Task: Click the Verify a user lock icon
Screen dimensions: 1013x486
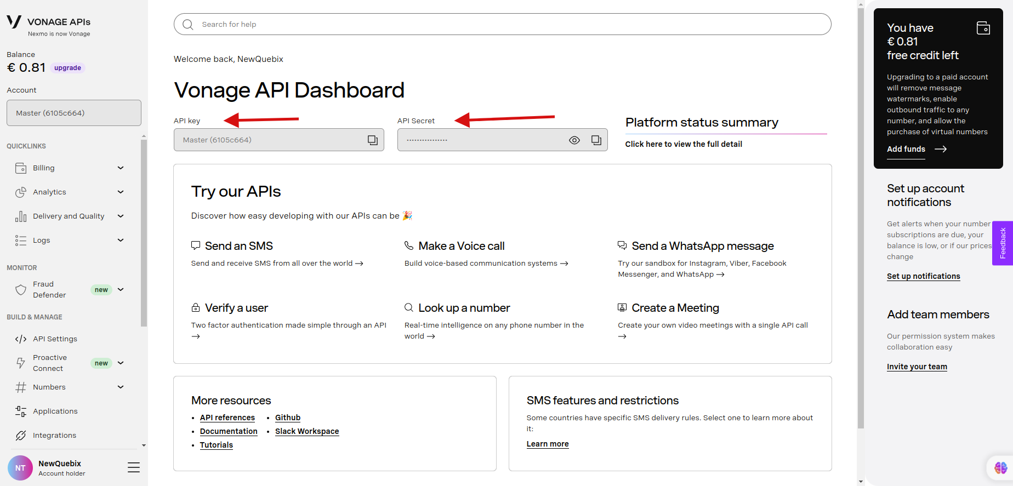Action: (196, 307)
